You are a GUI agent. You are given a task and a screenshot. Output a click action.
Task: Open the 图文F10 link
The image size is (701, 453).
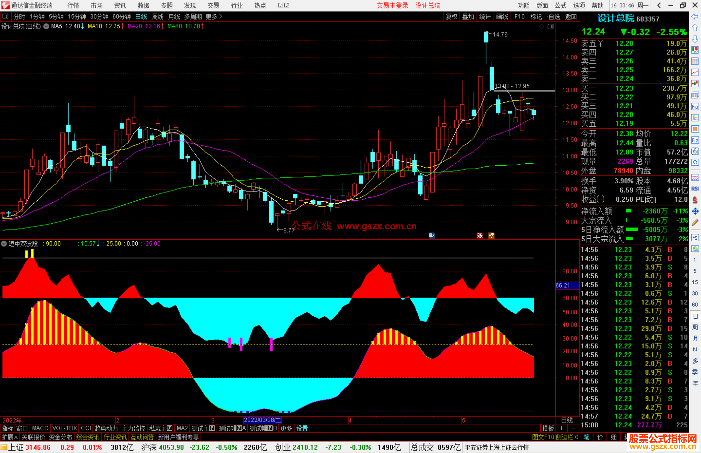[x=543, y=437]
